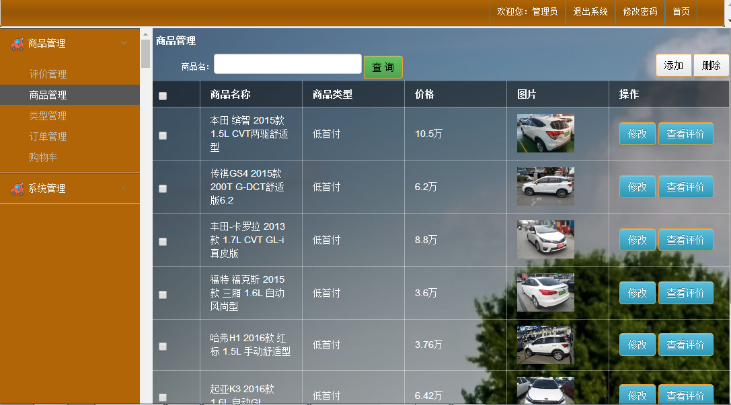
Task: Click 修改密码 in the top bar
Action: 640,11
